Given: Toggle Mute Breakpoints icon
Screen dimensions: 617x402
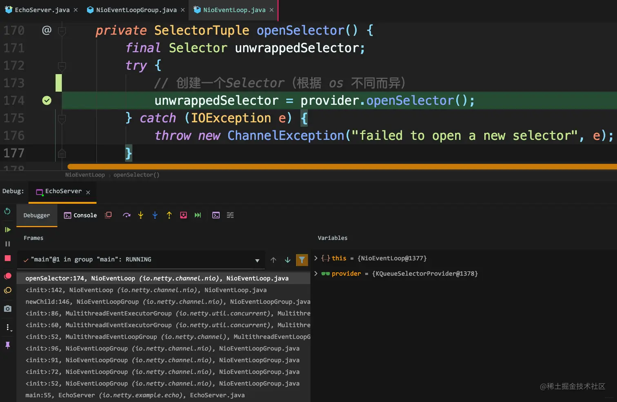Looking at the screenshot, I should click(8, 290).
